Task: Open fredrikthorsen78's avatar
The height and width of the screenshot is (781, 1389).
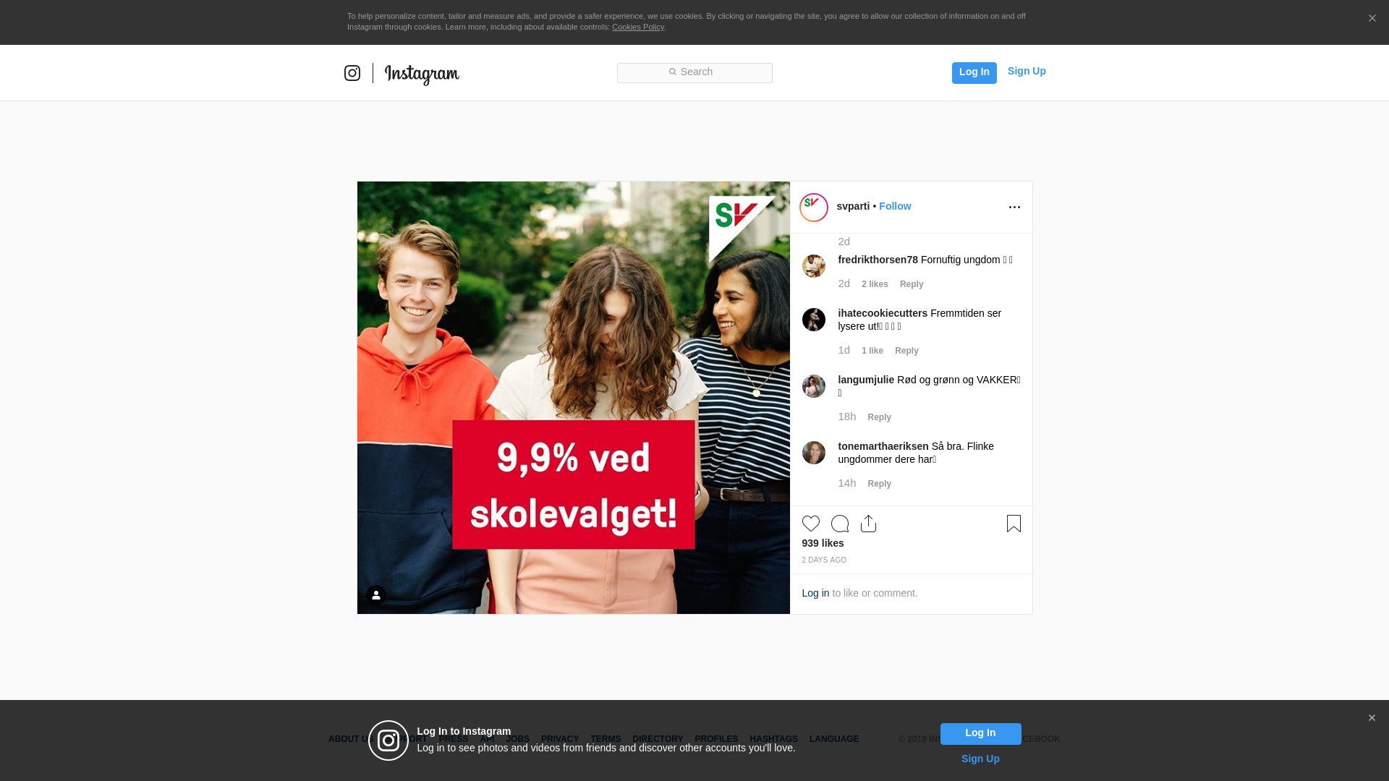Action: click(814, 266)
